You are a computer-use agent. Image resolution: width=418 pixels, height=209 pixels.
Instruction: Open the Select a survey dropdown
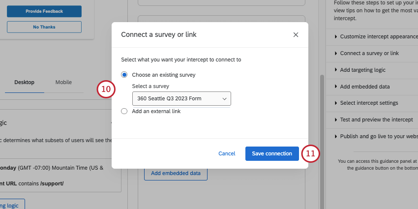click(x=181, y=99)
